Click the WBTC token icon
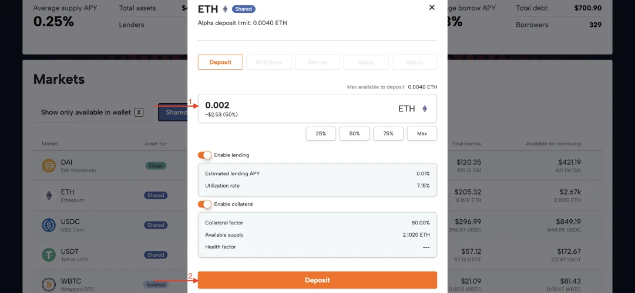Image resolution: width=635 pixels, height=293 pixels. pos(49,285)
